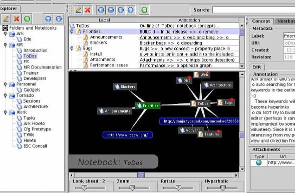Collapse the Priorities row in outline
Image resolution: width=295 pixels, height=193 pixels.
coord(72,31)
